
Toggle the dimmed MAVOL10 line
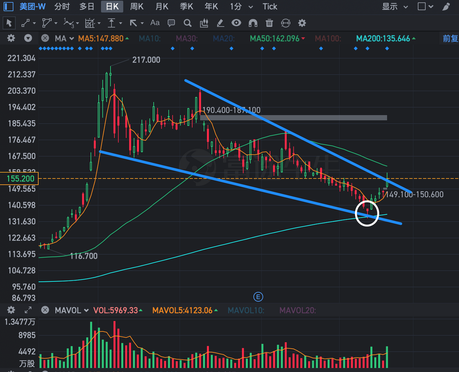pyautogui.click(x=246, y=310)
